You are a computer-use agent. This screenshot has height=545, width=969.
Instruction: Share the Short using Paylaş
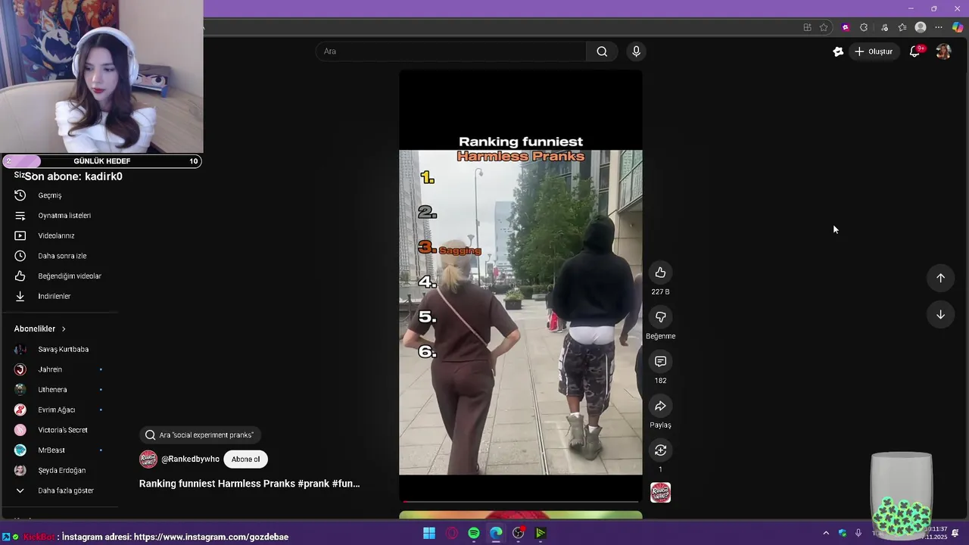click(660, 406)
